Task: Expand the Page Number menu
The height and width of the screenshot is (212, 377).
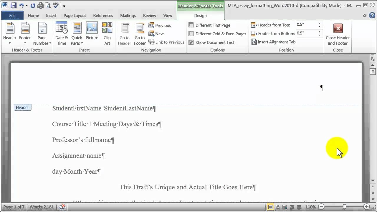Action: coord(42,34)
